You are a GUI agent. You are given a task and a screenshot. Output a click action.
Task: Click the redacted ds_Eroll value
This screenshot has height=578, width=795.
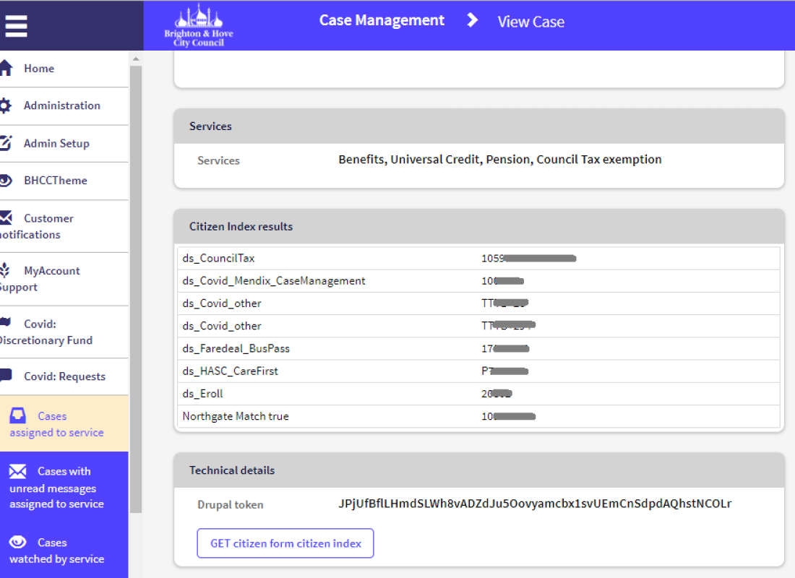coord(497,394)
